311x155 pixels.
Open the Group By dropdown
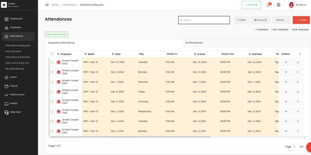[x=260, y=20]
